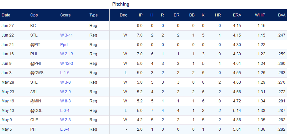Click the ERA column header
This screenshot has height=134, width=288.
pos(237,15)
